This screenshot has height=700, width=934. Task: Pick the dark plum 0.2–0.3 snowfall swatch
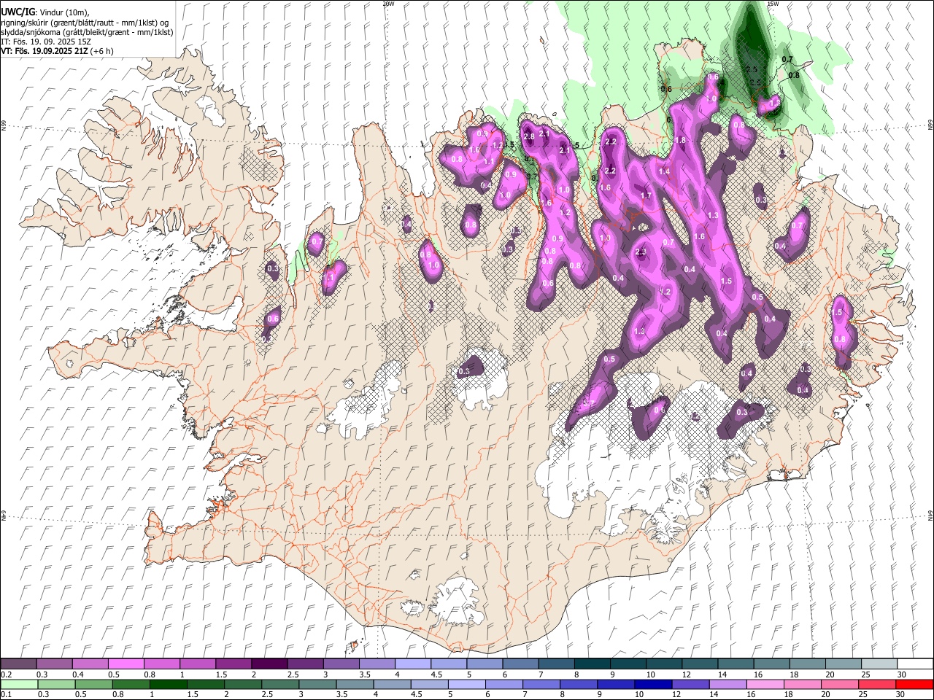pyautogui.click(x=18, y=664)
